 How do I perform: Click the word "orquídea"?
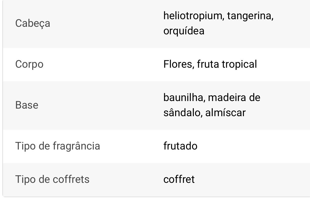pos(184,31)
